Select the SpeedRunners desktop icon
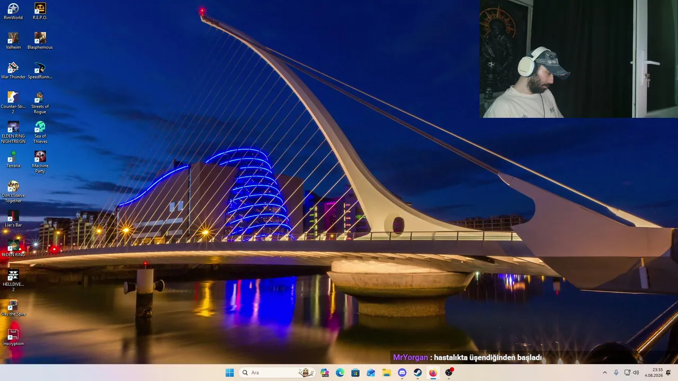The height and width of the screenshot is (381, 678). (40, 70)
